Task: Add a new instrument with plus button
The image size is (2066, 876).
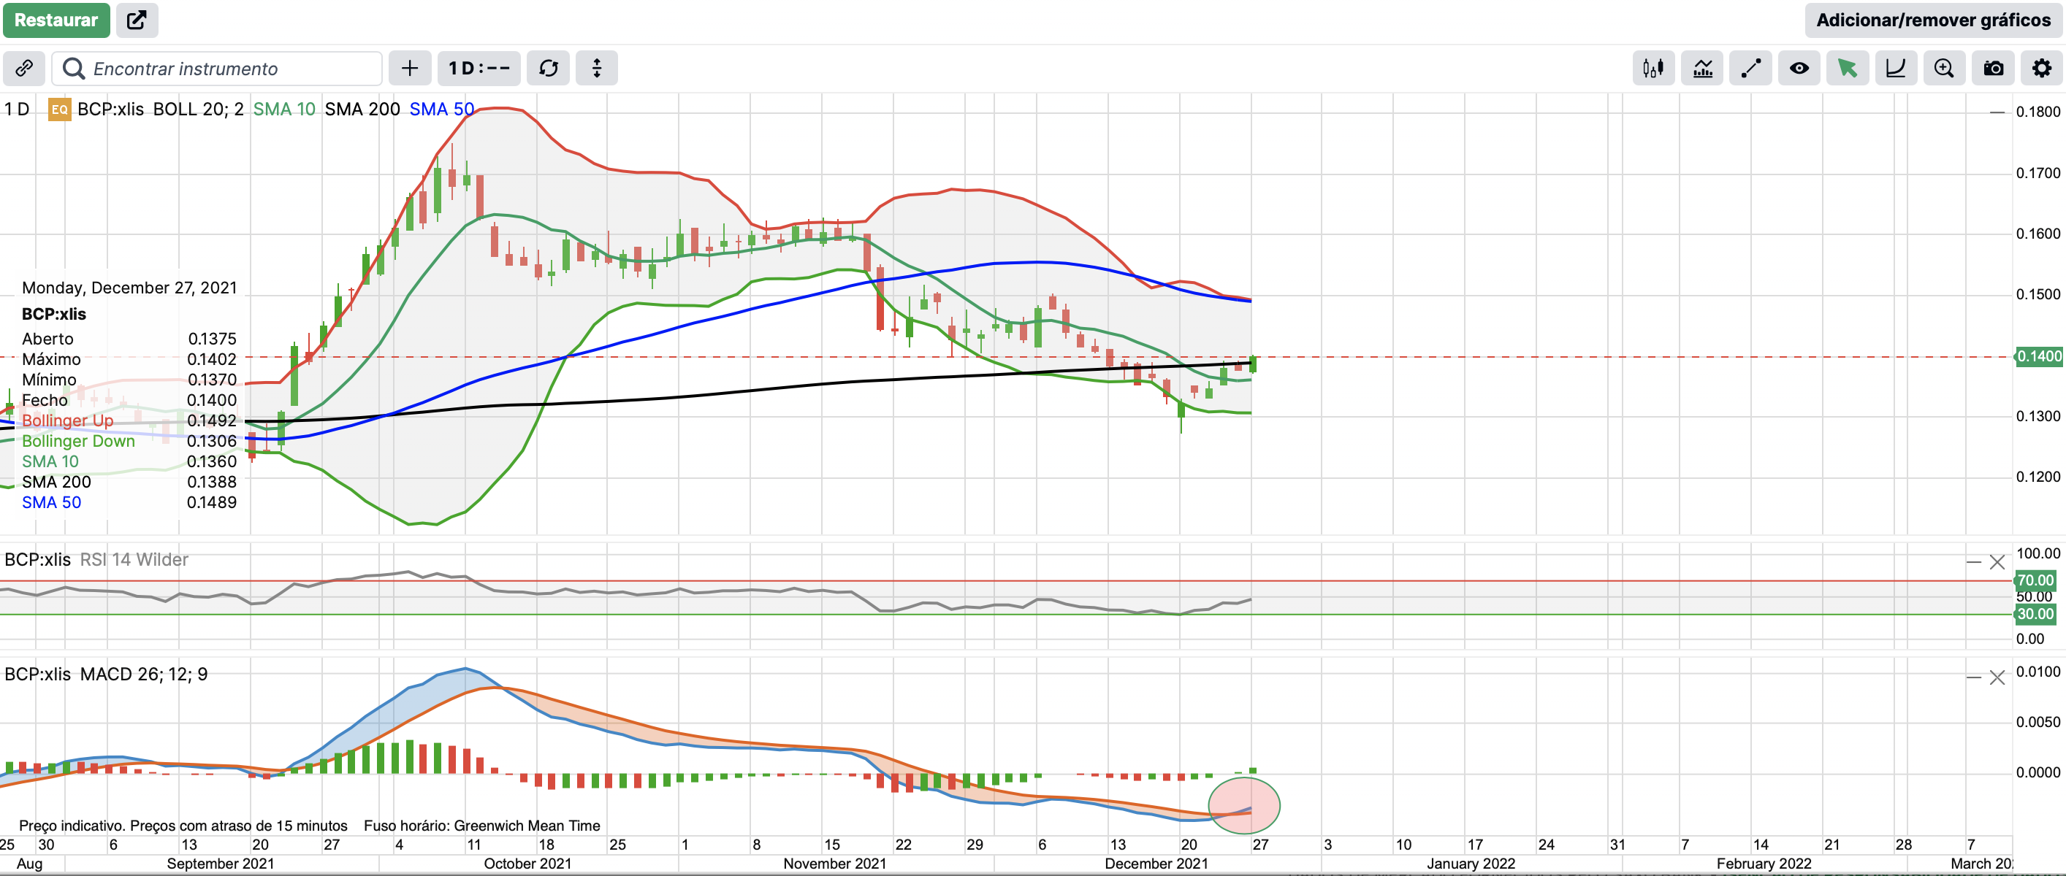Action: click(410, 68)
